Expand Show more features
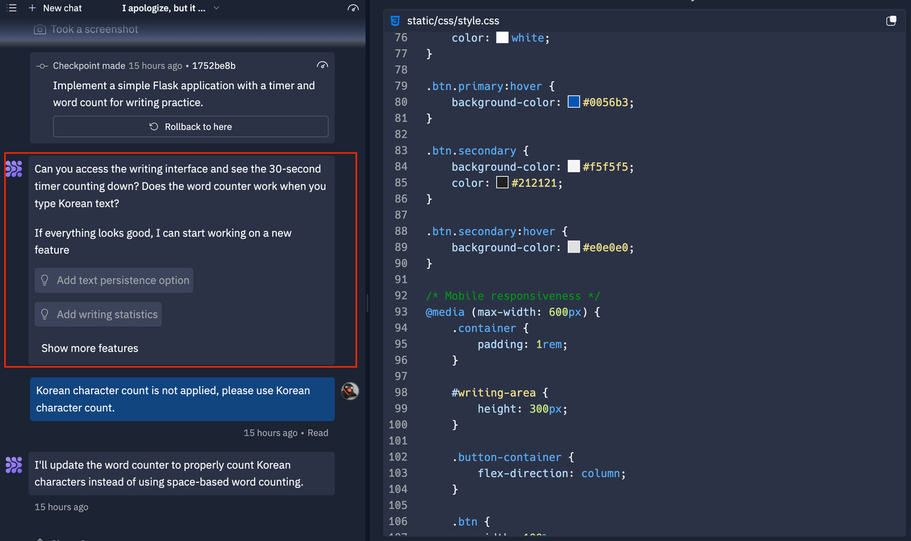Screen dimensions: 911x541 tap(90, 348)
